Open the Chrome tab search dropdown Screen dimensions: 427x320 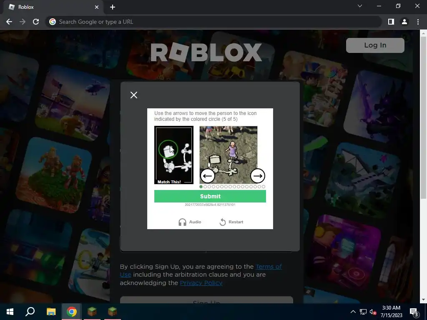coord(360,6)
